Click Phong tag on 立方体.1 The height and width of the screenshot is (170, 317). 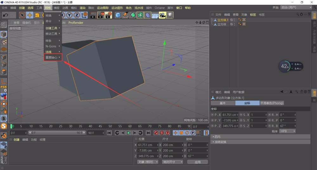pyautogui.click(x=240, y=20)
